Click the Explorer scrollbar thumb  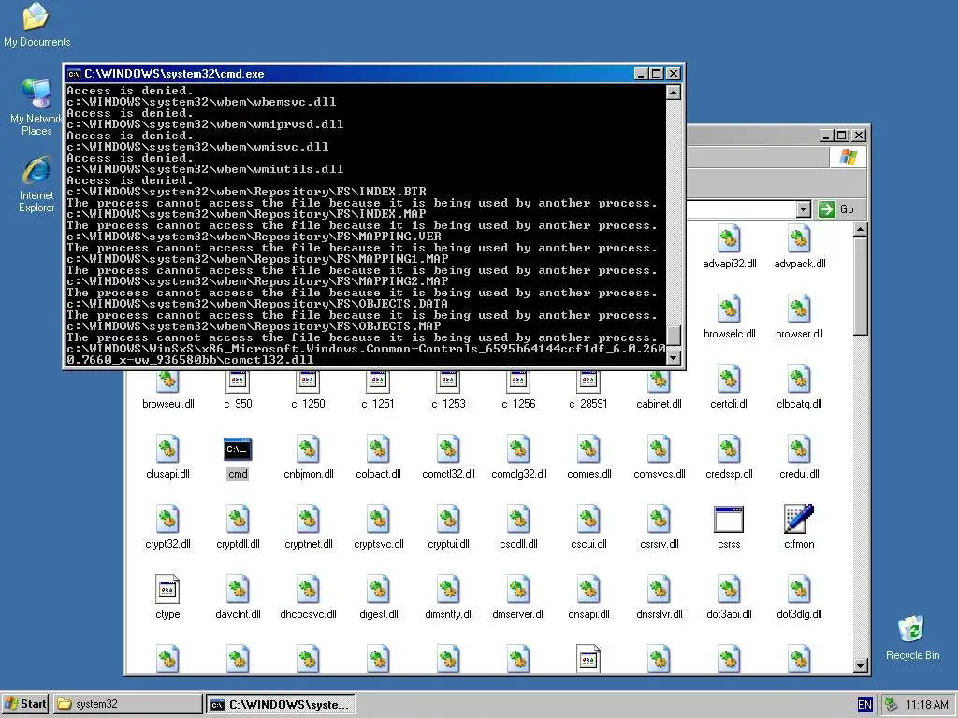(x=861, y=286)
